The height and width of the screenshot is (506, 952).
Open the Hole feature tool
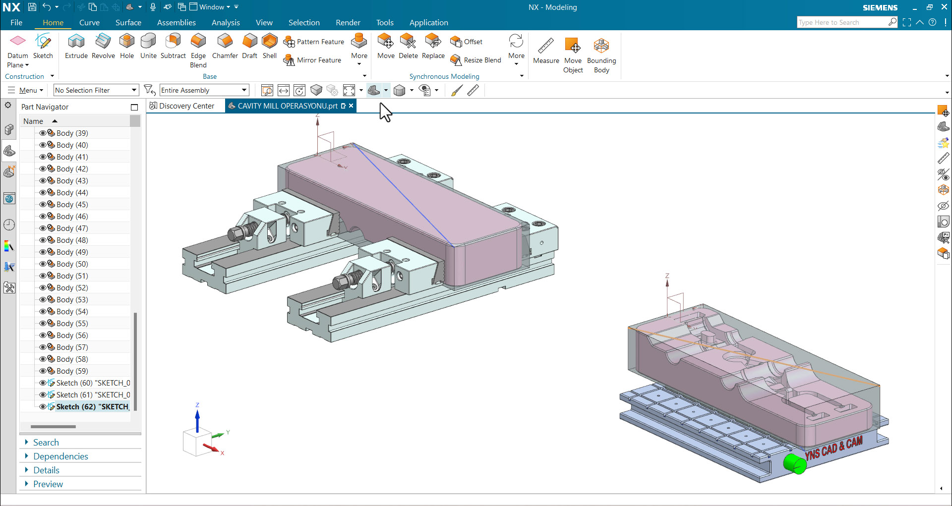[x=127, y=47]
